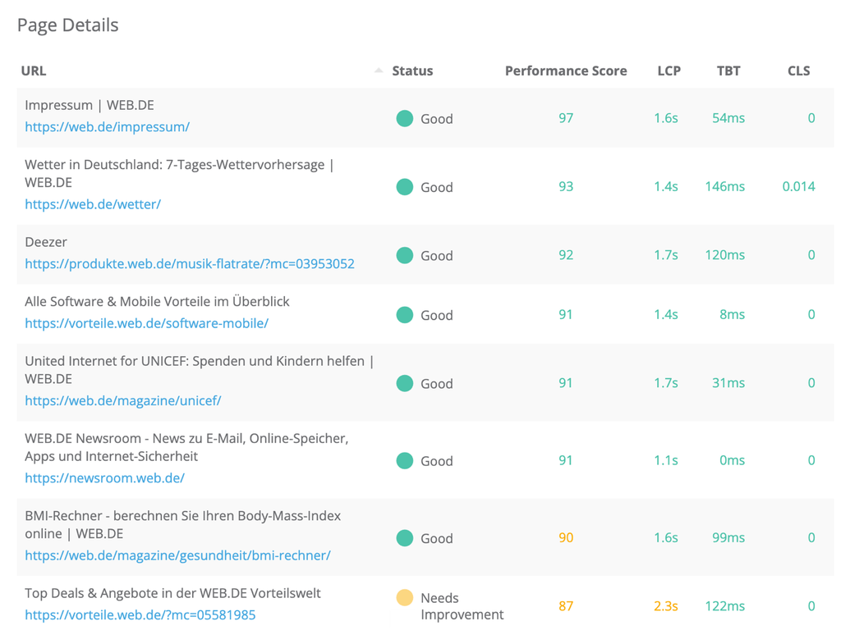Click green status dot in Impressum row
841x630 pixels.
(404, 118)
